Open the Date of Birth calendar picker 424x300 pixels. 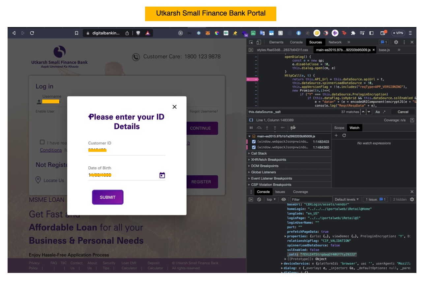tap(162, 175)
